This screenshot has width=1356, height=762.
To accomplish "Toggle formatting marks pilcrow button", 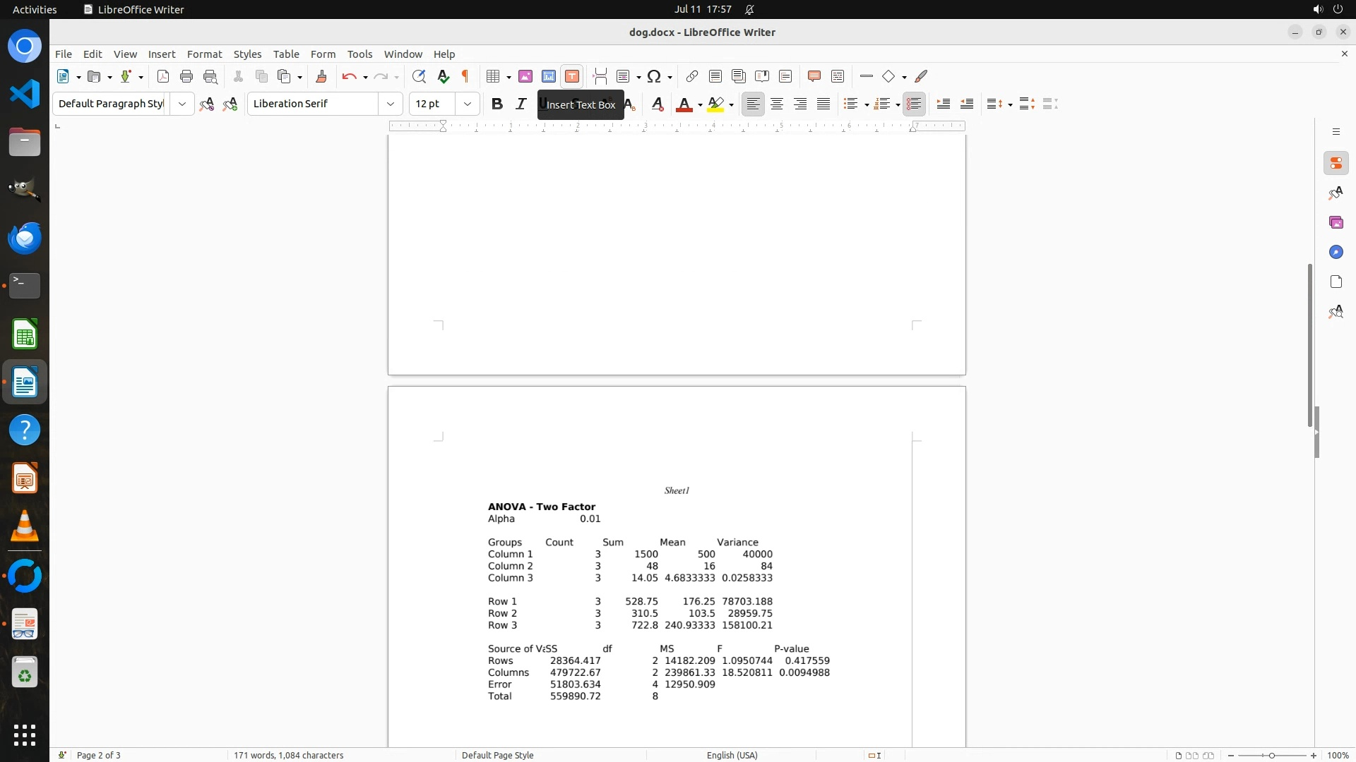I will click(x=465, y=76).
